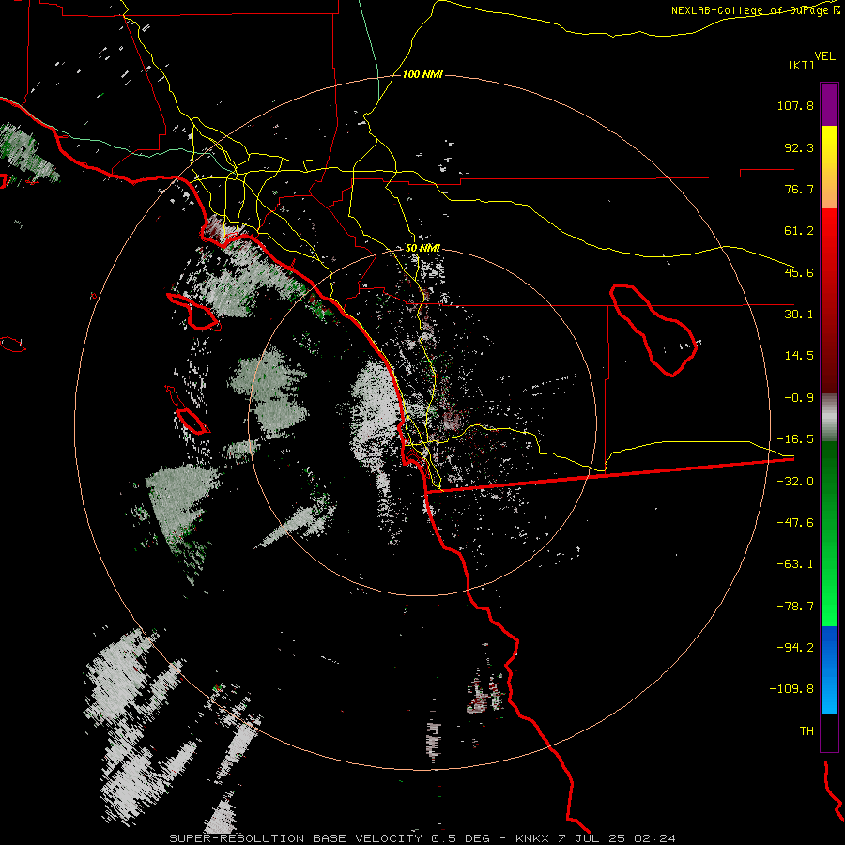
Task: Click the 45.6 legend value
Action: point(799,272)
